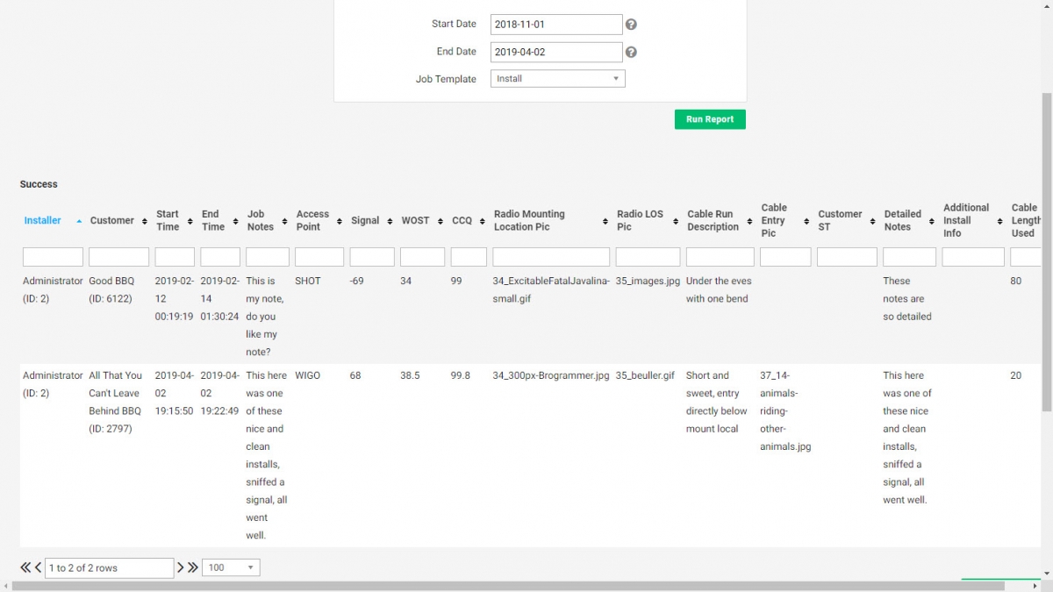Sort by Signal column arrows
This screenshot has height=592, width=1053.
pos(390,221)
